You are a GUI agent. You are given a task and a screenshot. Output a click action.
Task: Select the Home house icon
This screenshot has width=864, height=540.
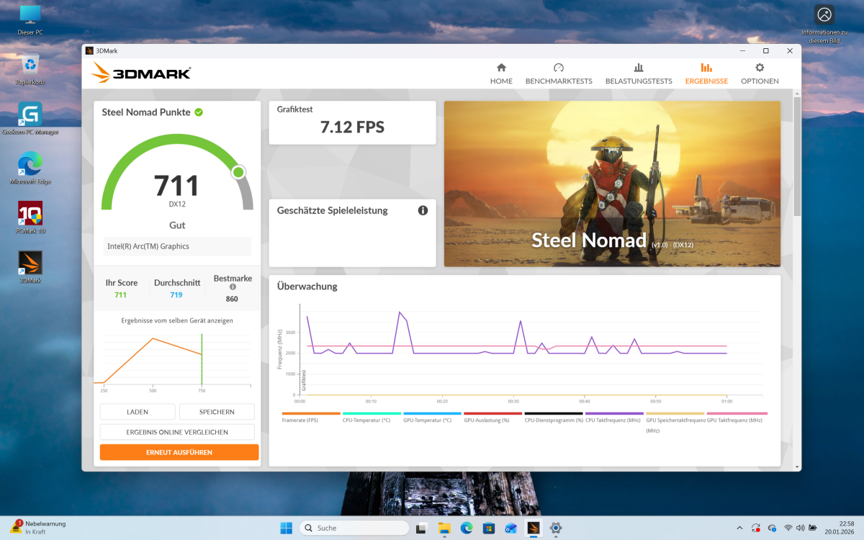[x=501, y=68]
